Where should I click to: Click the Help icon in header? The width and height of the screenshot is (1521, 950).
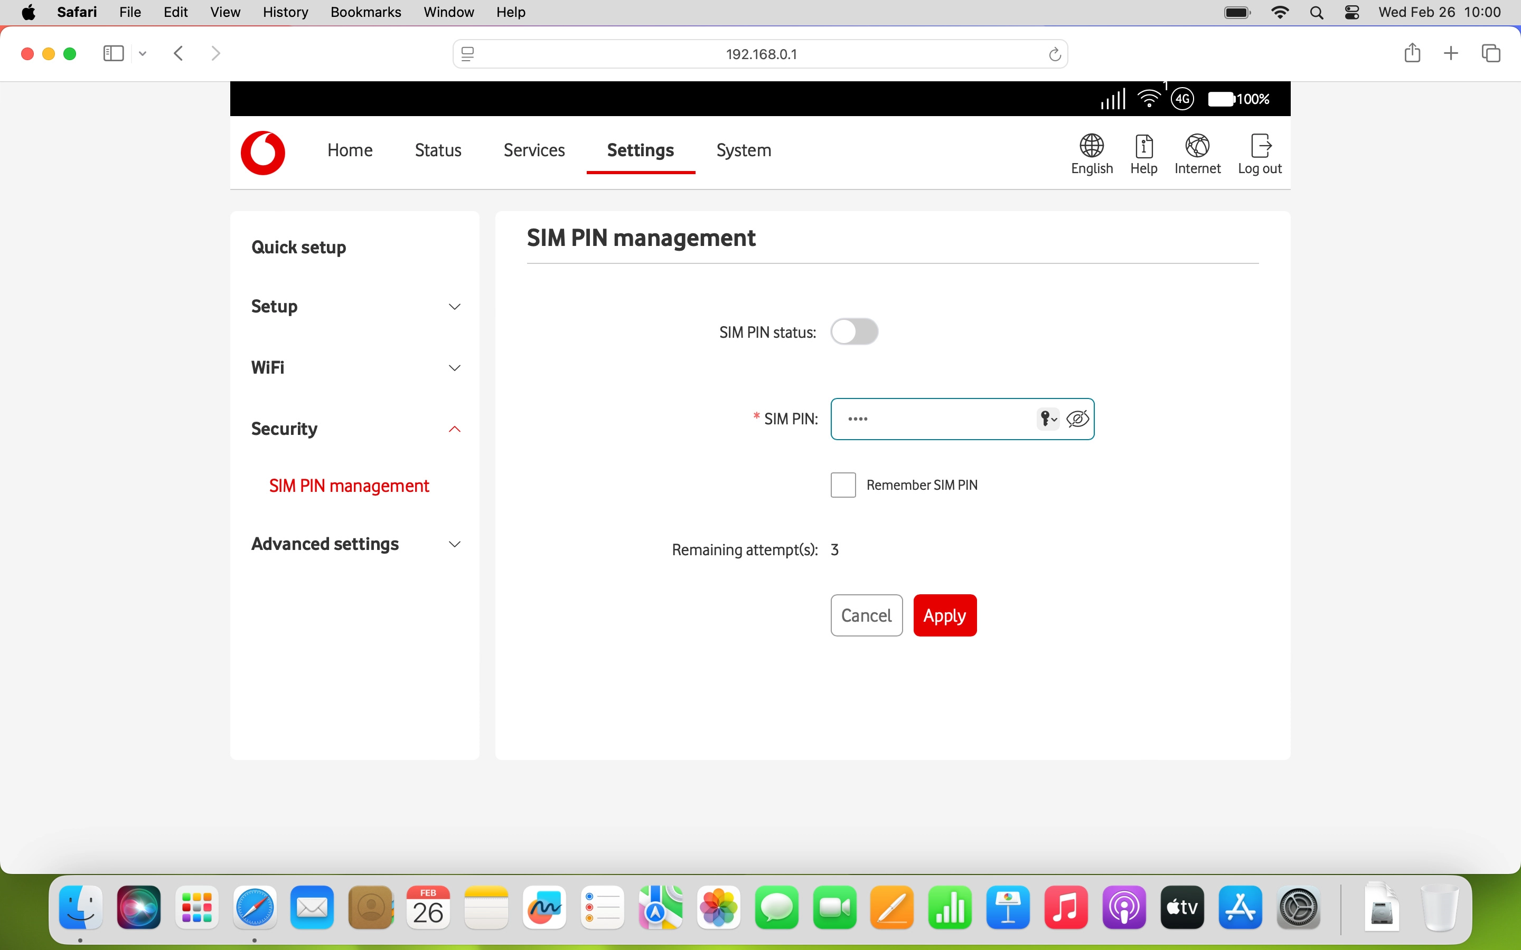tap(1143, 146)
